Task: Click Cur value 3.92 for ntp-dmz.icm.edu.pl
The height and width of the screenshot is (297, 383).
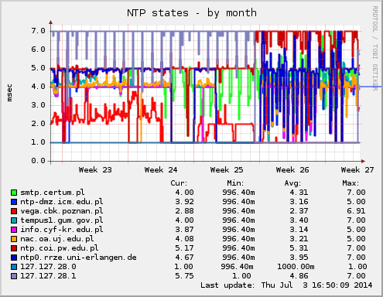Action: [x=184, y=202]
